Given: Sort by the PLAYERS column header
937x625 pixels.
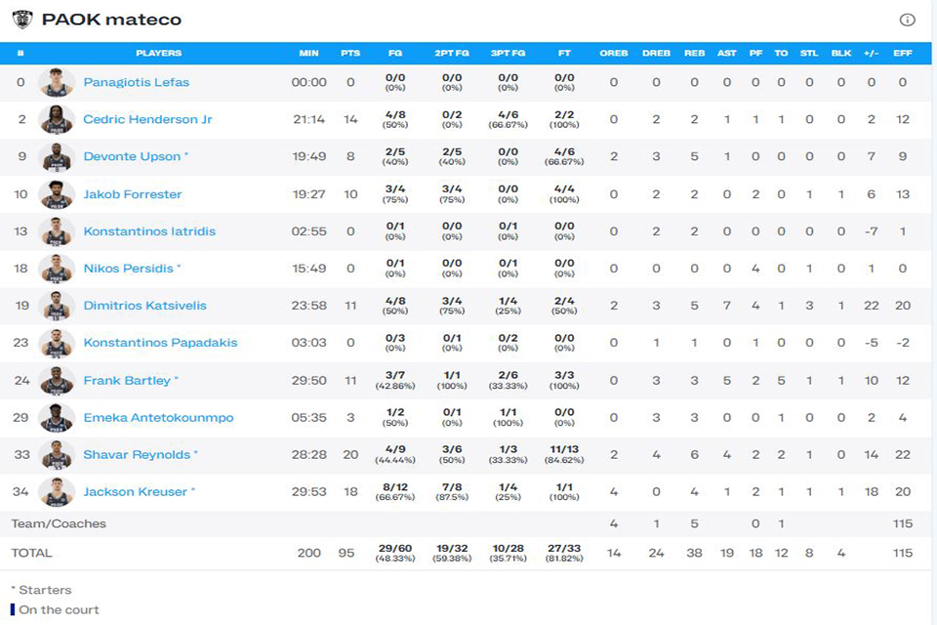Looking at the screenshot, I should 158,54.
